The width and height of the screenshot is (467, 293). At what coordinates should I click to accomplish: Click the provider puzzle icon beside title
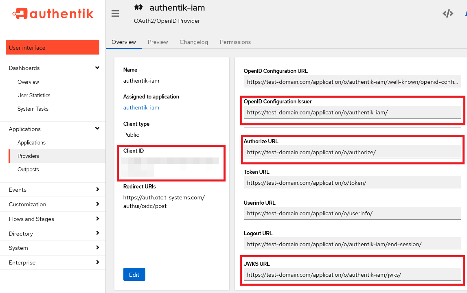[x=138, y=7]
